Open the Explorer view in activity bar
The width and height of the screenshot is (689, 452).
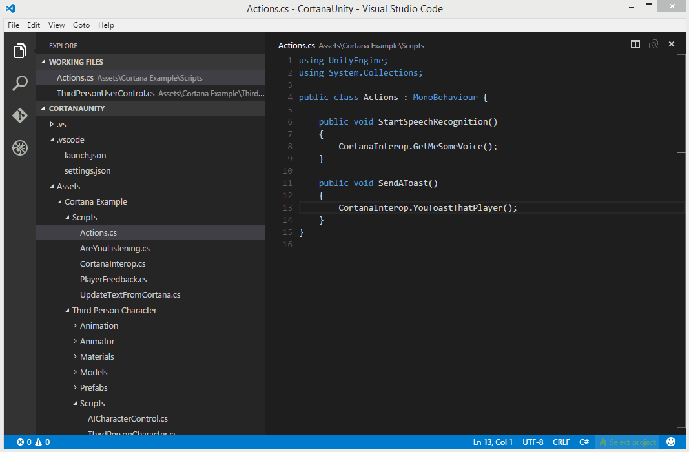20,51
